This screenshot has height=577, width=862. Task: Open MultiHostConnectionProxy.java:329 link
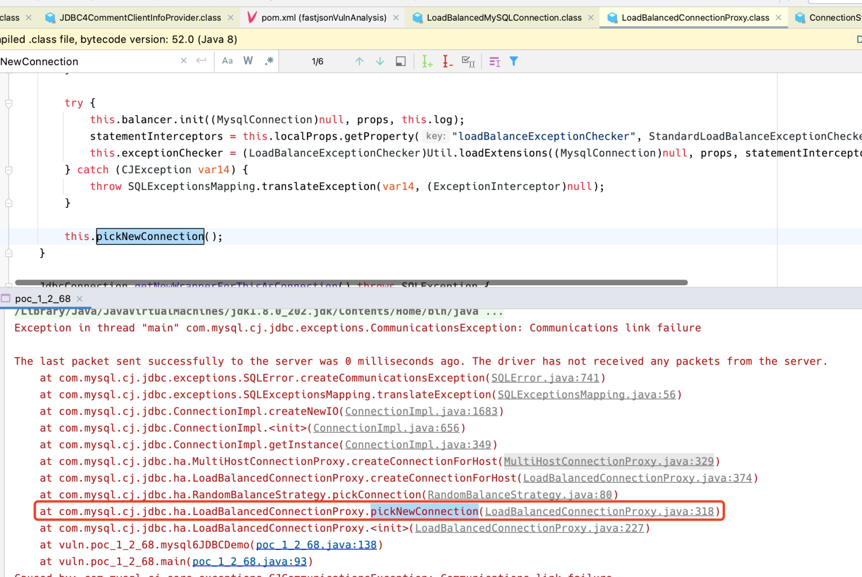coord(609,461)
